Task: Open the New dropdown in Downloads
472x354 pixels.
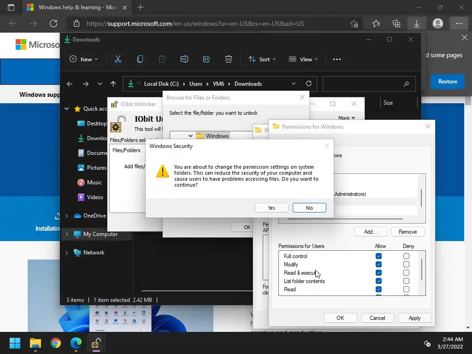Action: [84, 59]
